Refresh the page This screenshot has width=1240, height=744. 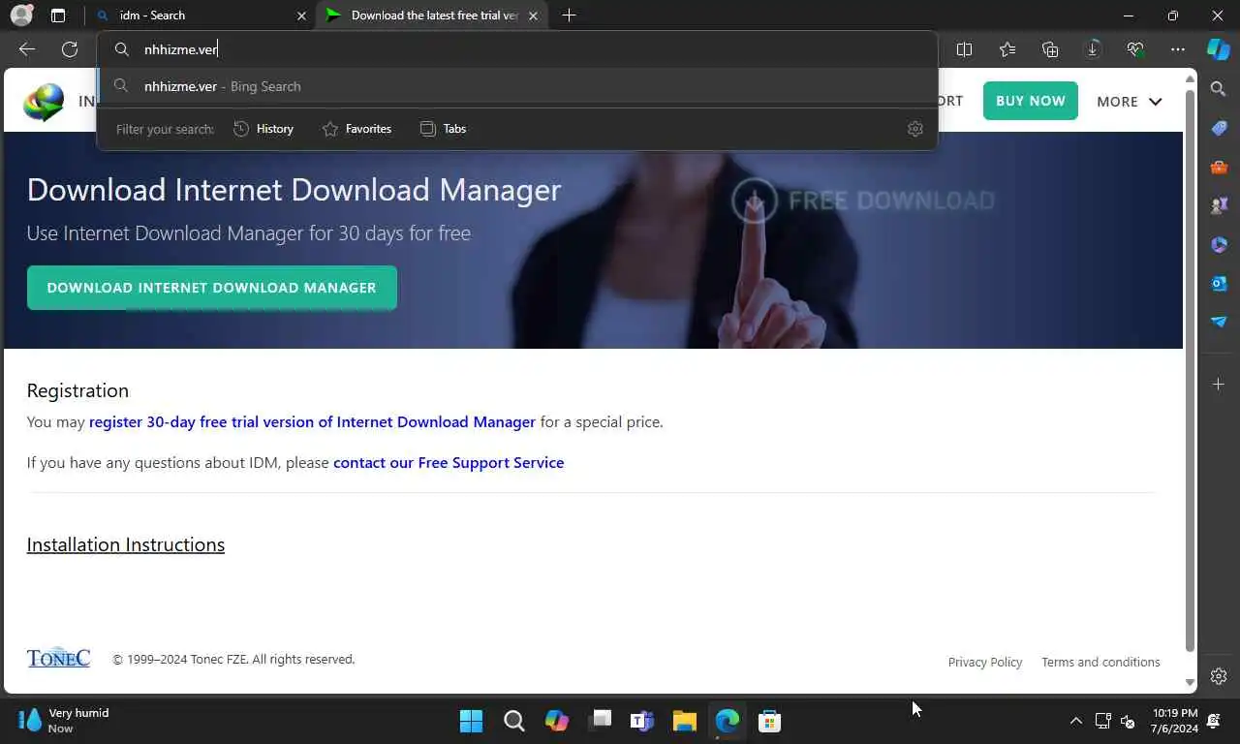pos(70,49)
